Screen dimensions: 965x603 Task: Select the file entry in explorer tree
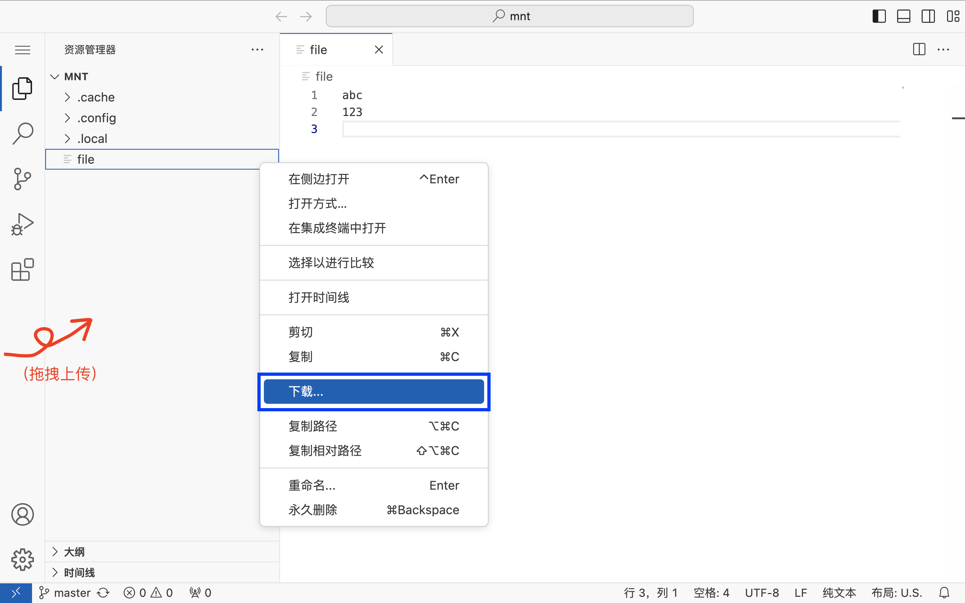pos(162,160)
